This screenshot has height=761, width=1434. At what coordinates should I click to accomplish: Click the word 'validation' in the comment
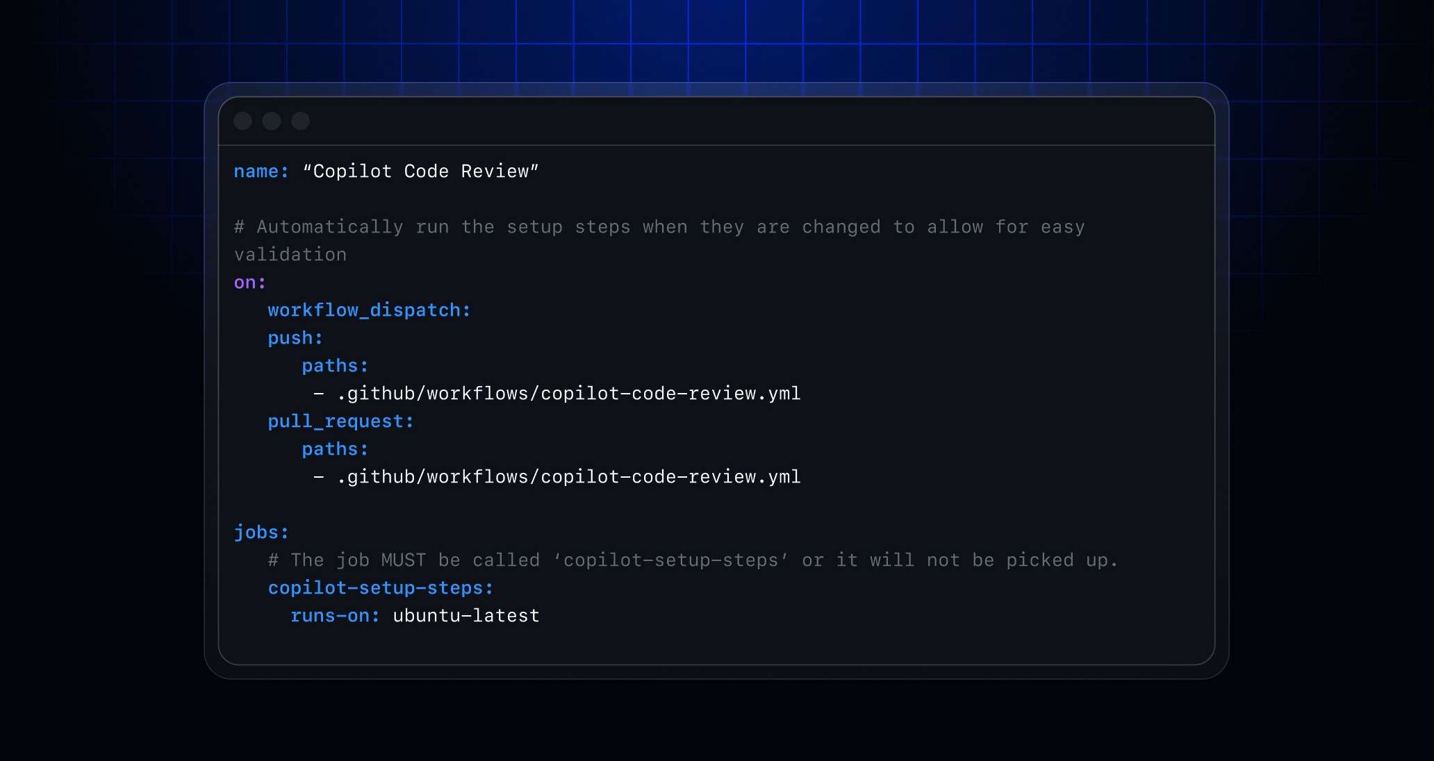click(x=290, y=255)
